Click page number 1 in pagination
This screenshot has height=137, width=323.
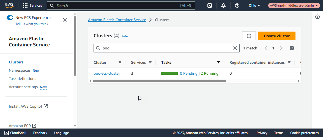point(273,48)
